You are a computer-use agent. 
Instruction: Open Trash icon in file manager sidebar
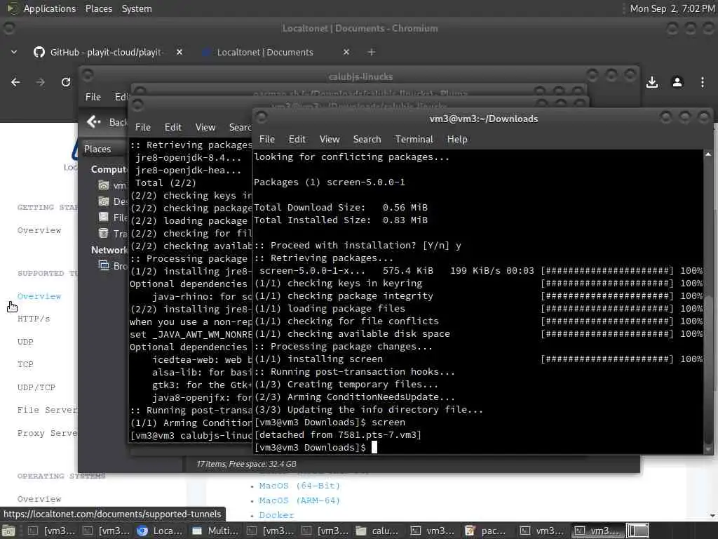click(x=104, y=233)
